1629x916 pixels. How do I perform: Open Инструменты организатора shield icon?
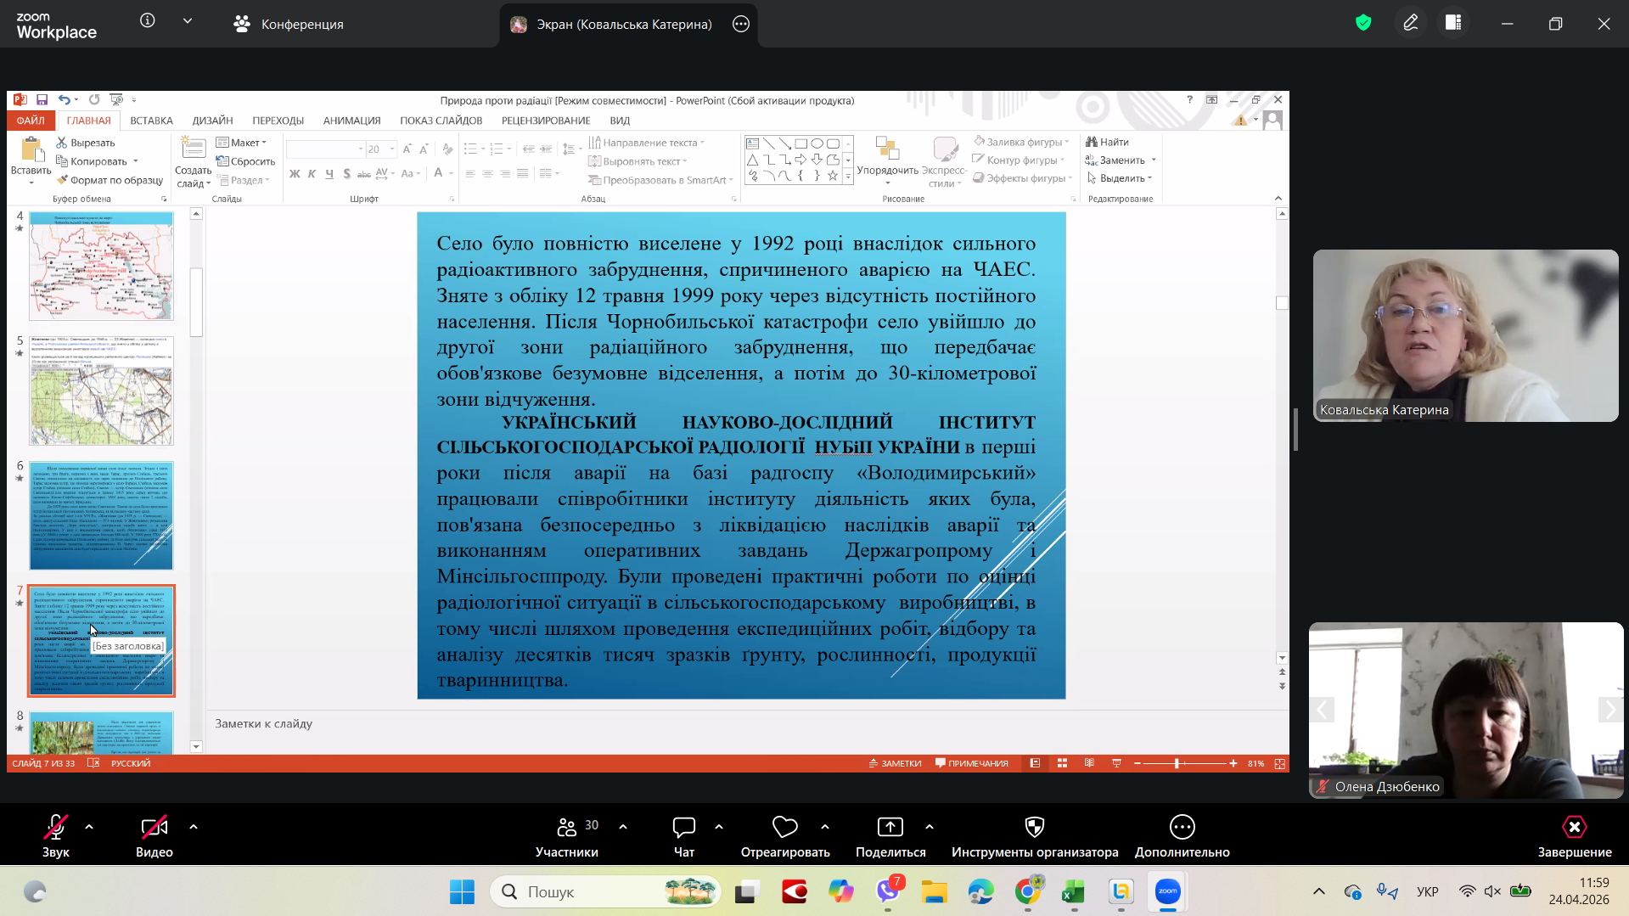(1034, 828)
